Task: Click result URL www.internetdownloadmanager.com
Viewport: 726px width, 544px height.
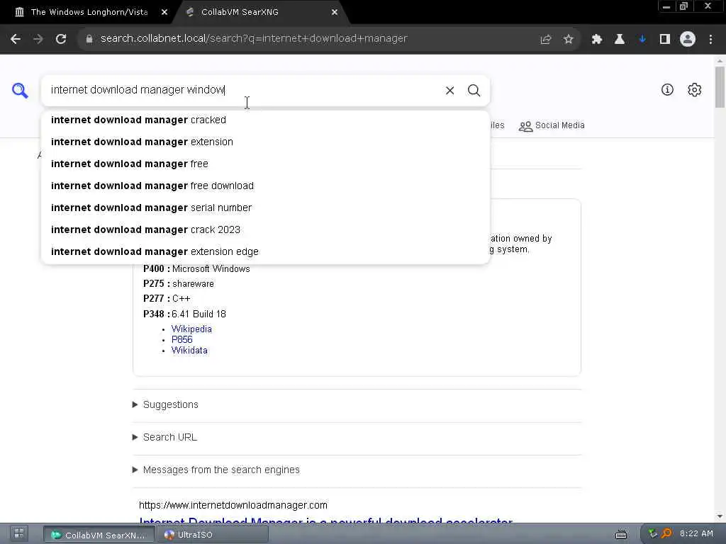Action: pos(233,505)
